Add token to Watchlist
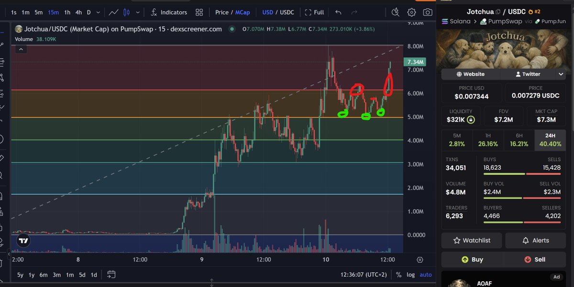Screen dimensions: 574x287 tap(472, 240)
